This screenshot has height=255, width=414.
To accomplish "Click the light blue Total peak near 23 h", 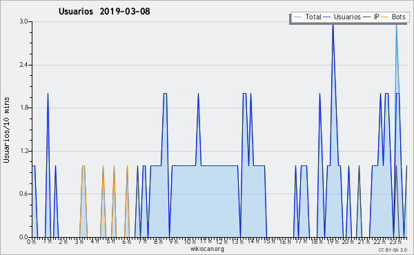I will (x=396, y=25).
